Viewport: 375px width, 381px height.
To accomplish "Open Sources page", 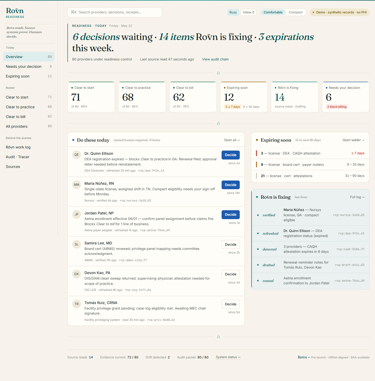I will pyautogui.click(x=29, y=167).
